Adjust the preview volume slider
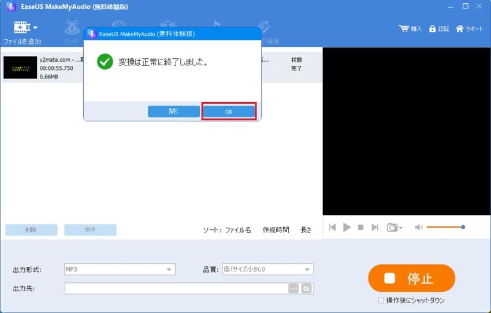 pyautogui.click(x=445, y=227)
